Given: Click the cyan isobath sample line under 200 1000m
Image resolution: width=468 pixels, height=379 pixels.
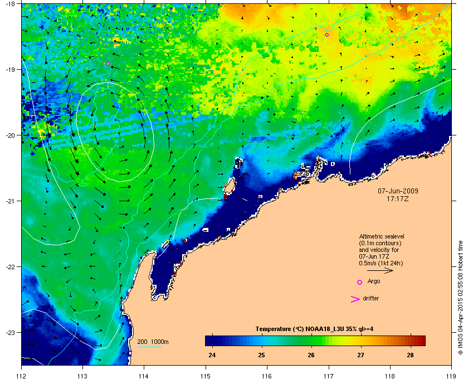Looking at the screenshot, I should [150, 347].
